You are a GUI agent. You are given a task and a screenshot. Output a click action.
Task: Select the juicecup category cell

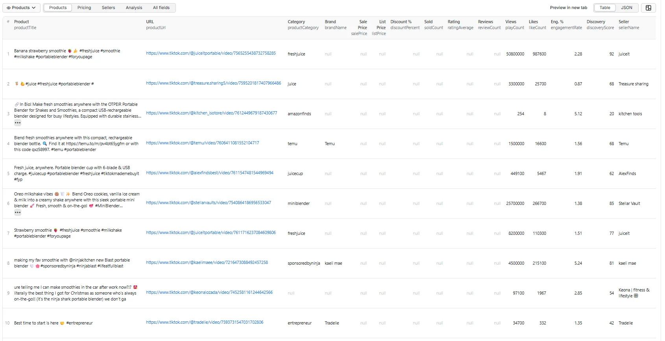pos(295,173)
